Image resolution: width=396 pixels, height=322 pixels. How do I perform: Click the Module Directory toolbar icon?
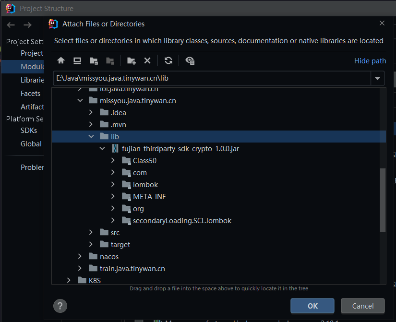[110, 60]
